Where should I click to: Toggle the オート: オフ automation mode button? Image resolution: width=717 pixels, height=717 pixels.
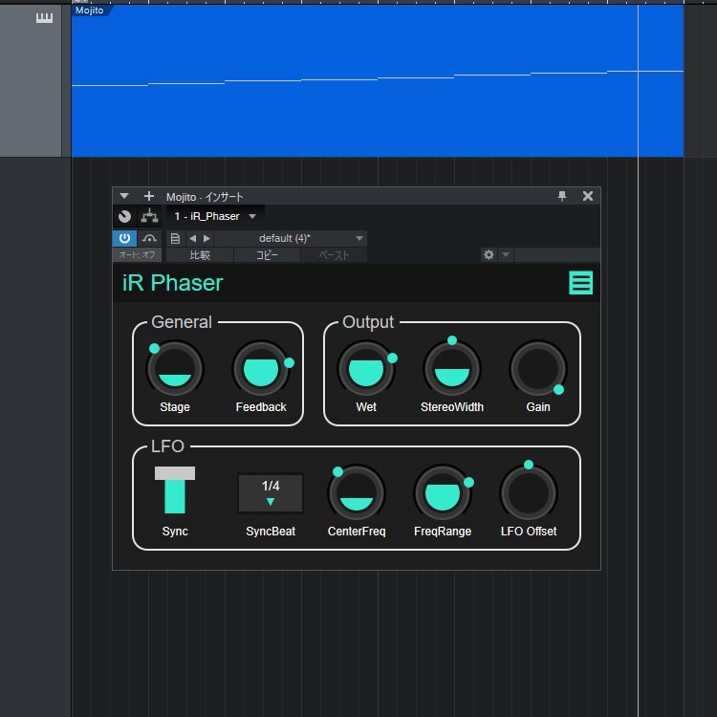point(137,254)
